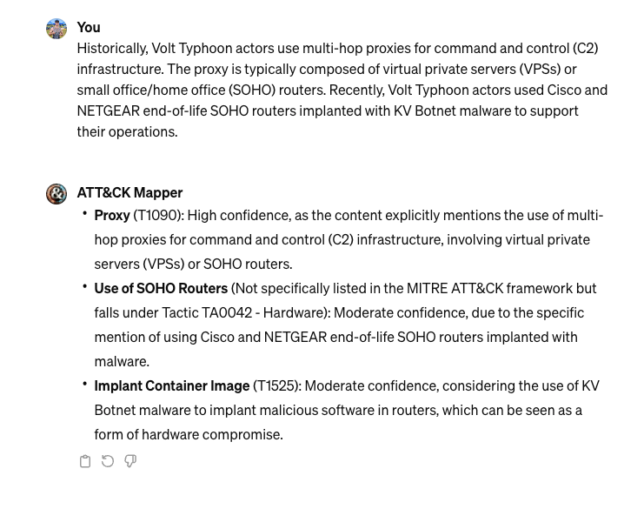Click the bold "Use of SOHO Routers" heading

[x=161, y=288]
